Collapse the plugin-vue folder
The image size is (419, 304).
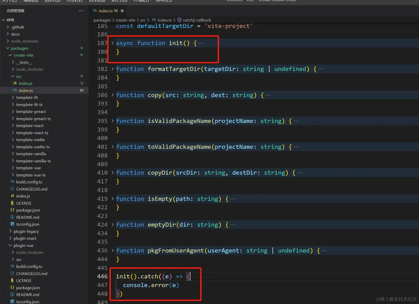10,245
